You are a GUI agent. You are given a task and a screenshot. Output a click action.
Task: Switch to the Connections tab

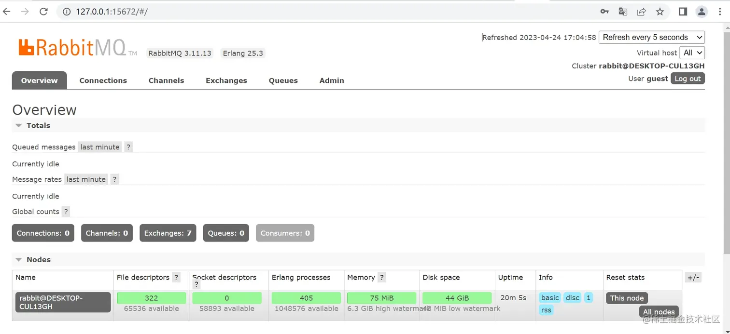pos(103,80)
